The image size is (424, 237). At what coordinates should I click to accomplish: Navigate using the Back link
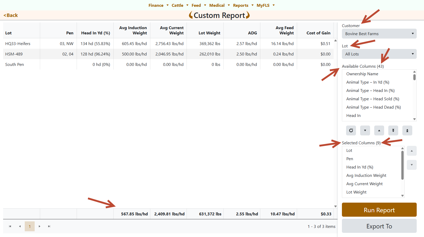[10, 15]
